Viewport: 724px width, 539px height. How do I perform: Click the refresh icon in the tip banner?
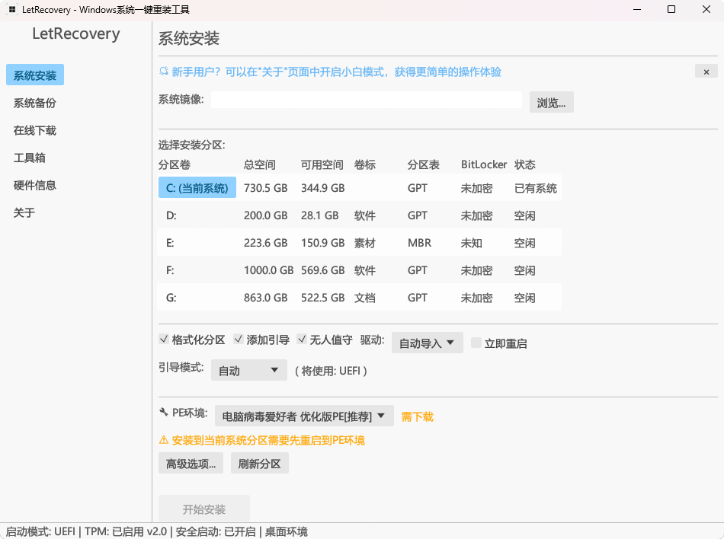(x=162, y=71)
